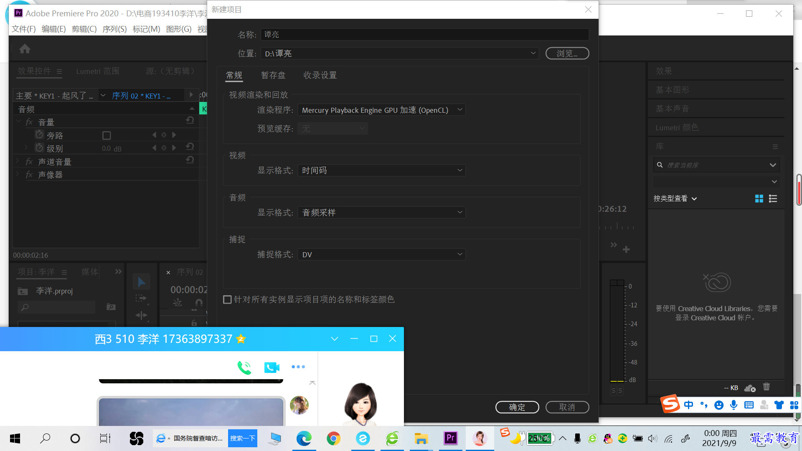The height and width of the screenshot is (451, 802).
Task: Open the 库 panel menu icon
Action: click(x=775, y=147)
